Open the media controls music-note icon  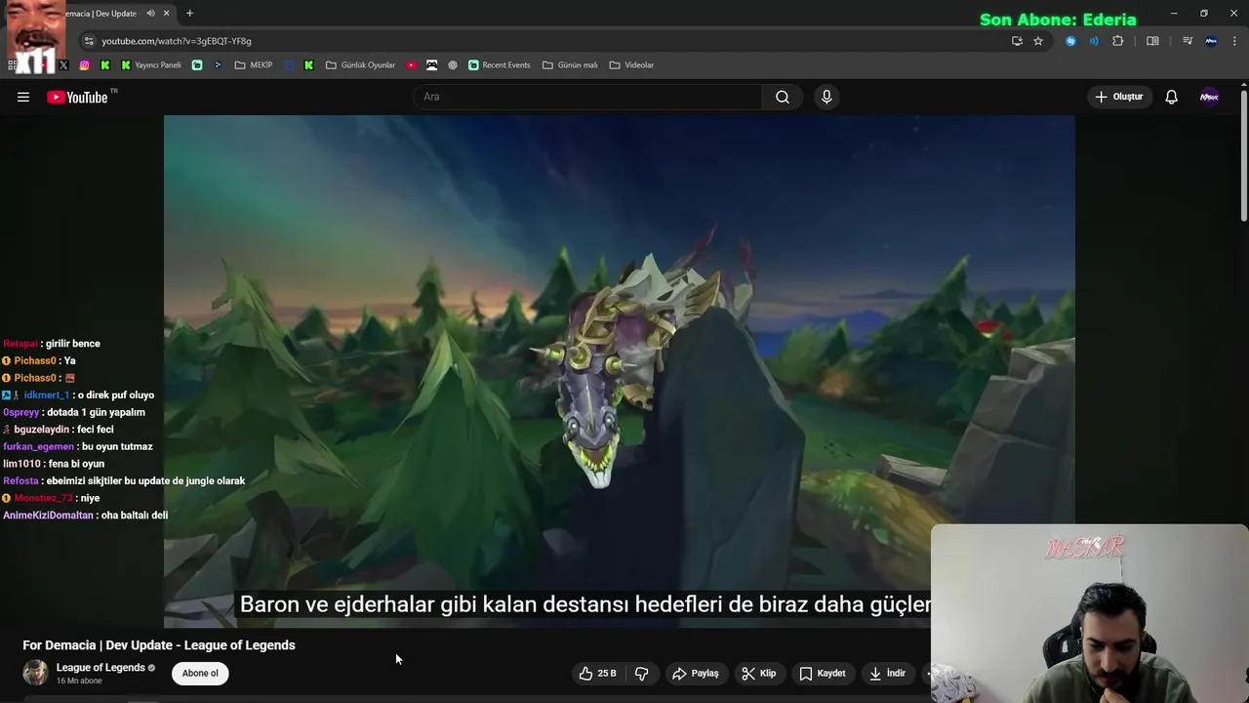1188,41
